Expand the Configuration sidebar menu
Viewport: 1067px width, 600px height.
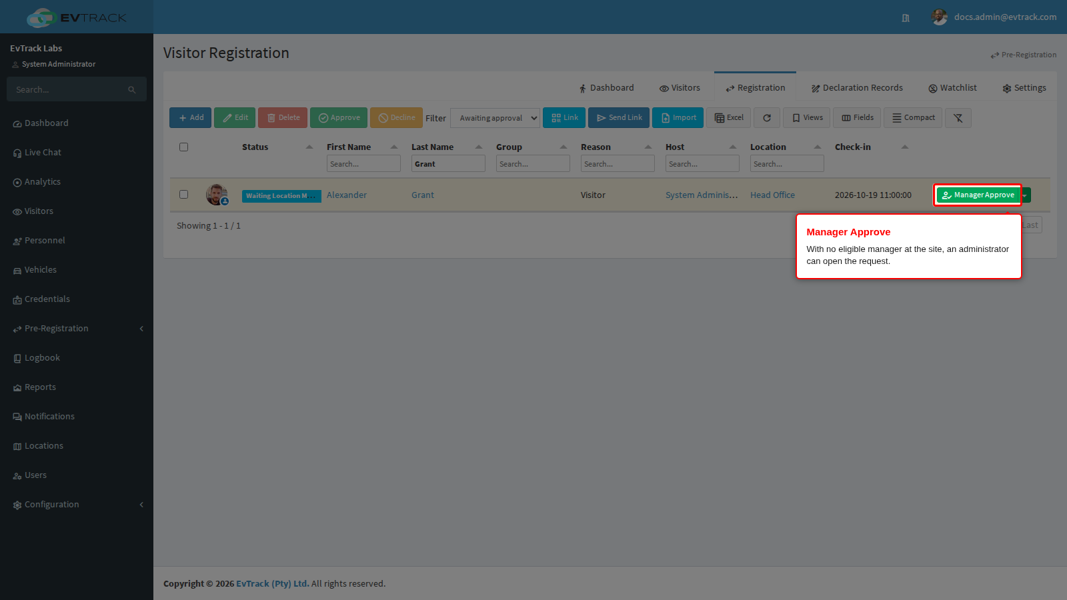tap(77, 505)
